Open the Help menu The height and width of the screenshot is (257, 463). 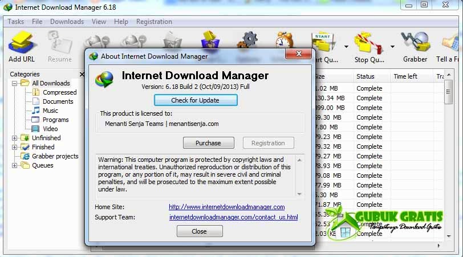(x=121, y=22)
